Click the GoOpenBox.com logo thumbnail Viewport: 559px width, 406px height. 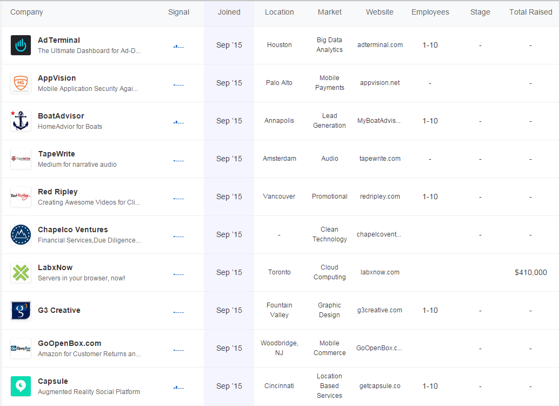point(21,348)
